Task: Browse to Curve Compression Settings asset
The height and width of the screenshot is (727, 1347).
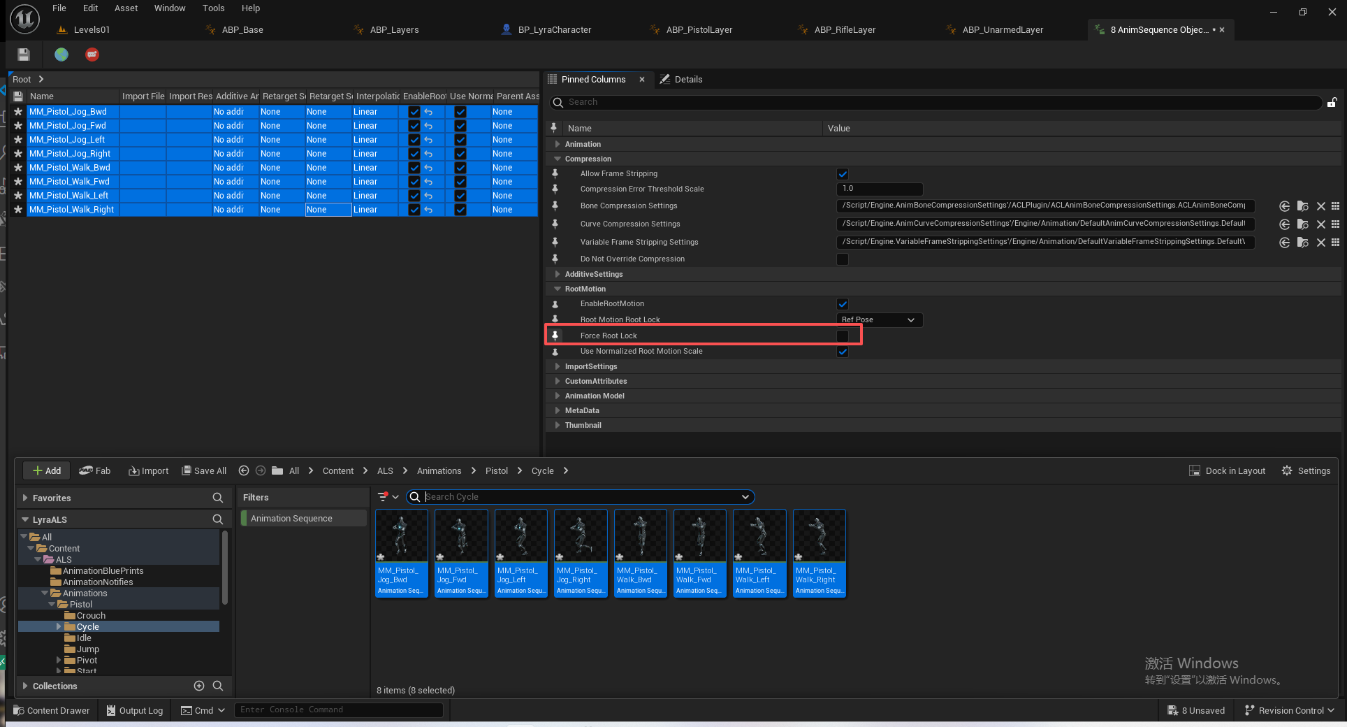Action: (x=1302, y=224)
